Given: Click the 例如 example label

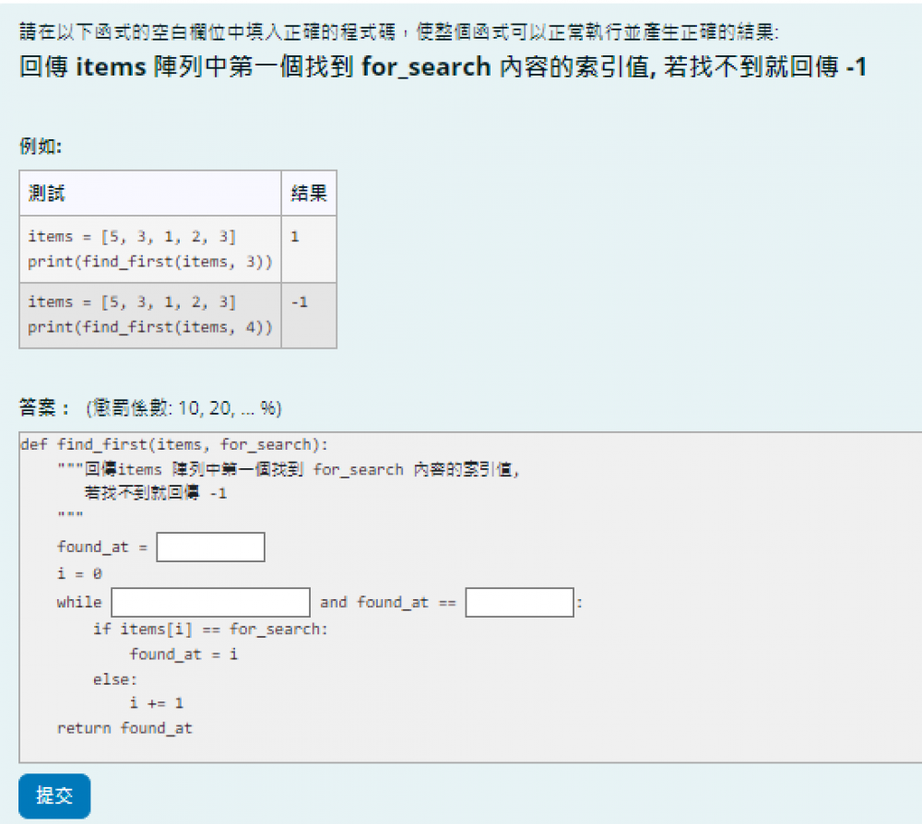Looking at the screenshot, I should 40,145.
